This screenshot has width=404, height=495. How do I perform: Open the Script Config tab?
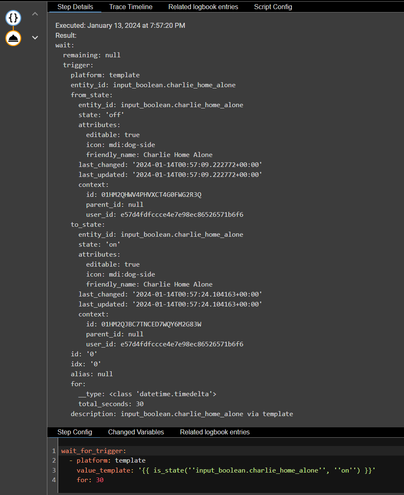click(273, 7)
